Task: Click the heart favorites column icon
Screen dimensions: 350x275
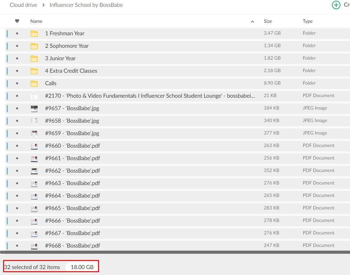Action: 17,21
